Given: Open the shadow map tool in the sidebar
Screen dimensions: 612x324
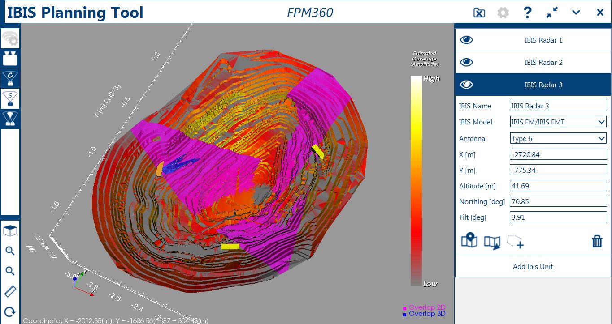Looking at the screenshot, I should [x=10, y=98].
